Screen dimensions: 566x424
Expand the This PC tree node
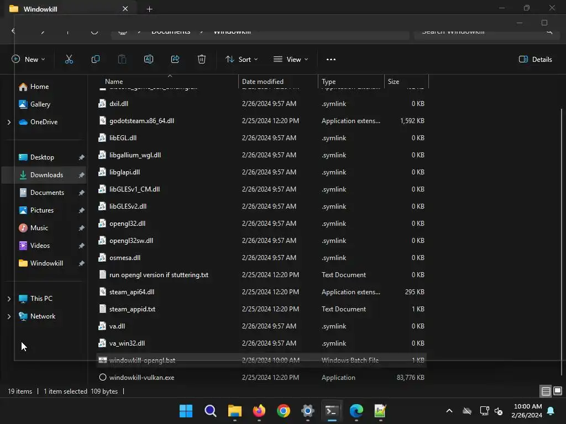[x=9, y=299]
